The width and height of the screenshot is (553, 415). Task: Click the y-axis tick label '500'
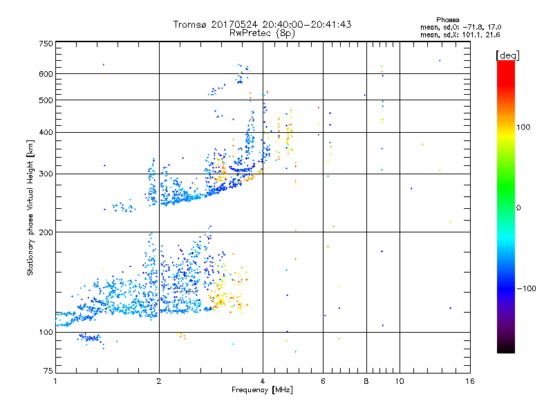[46, 100]
